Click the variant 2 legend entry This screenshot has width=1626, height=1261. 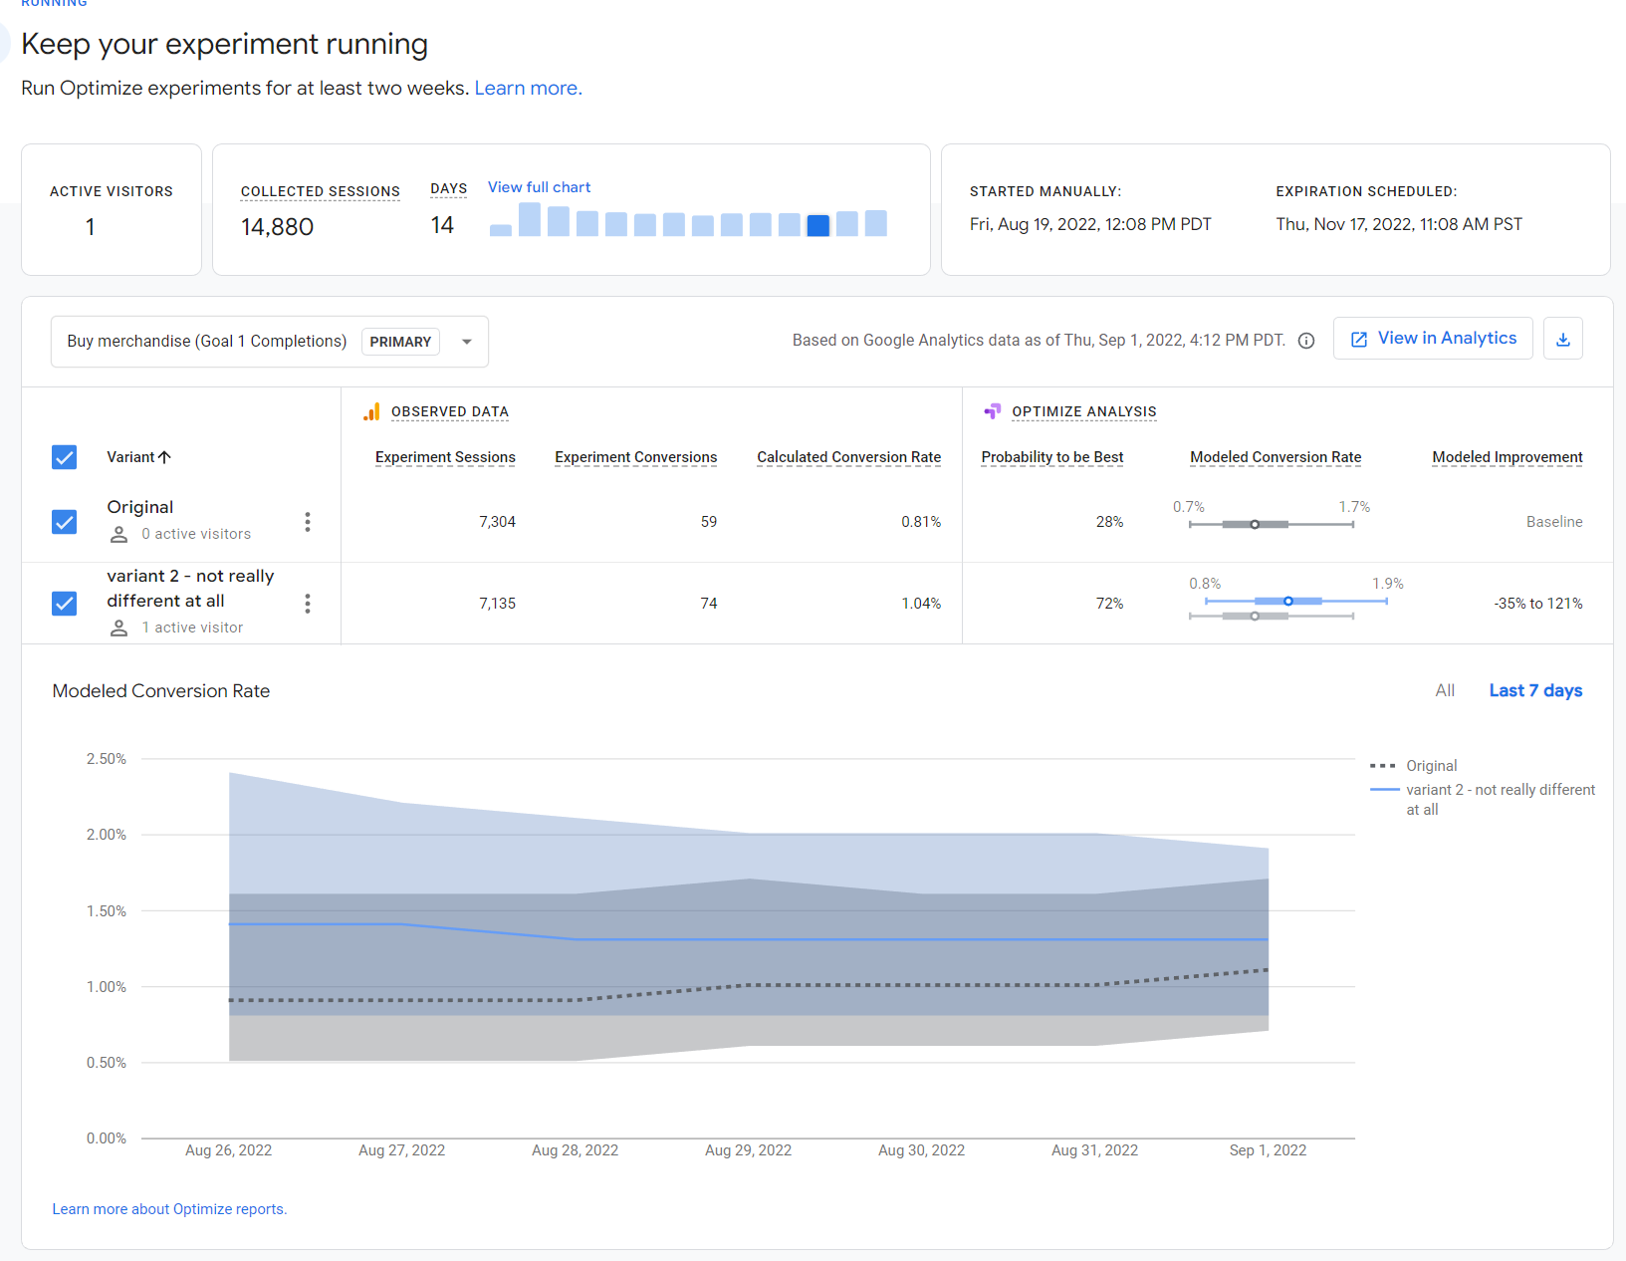tap(1483, 799)
